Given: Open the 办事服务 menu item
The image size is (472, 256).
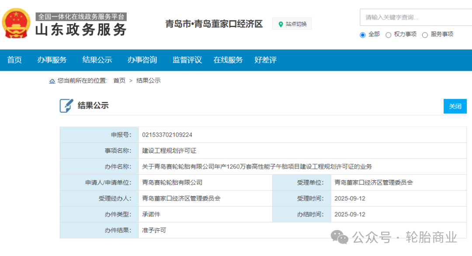Looking at the screenshot, I should pyautogui.click(x=52, y=60).
